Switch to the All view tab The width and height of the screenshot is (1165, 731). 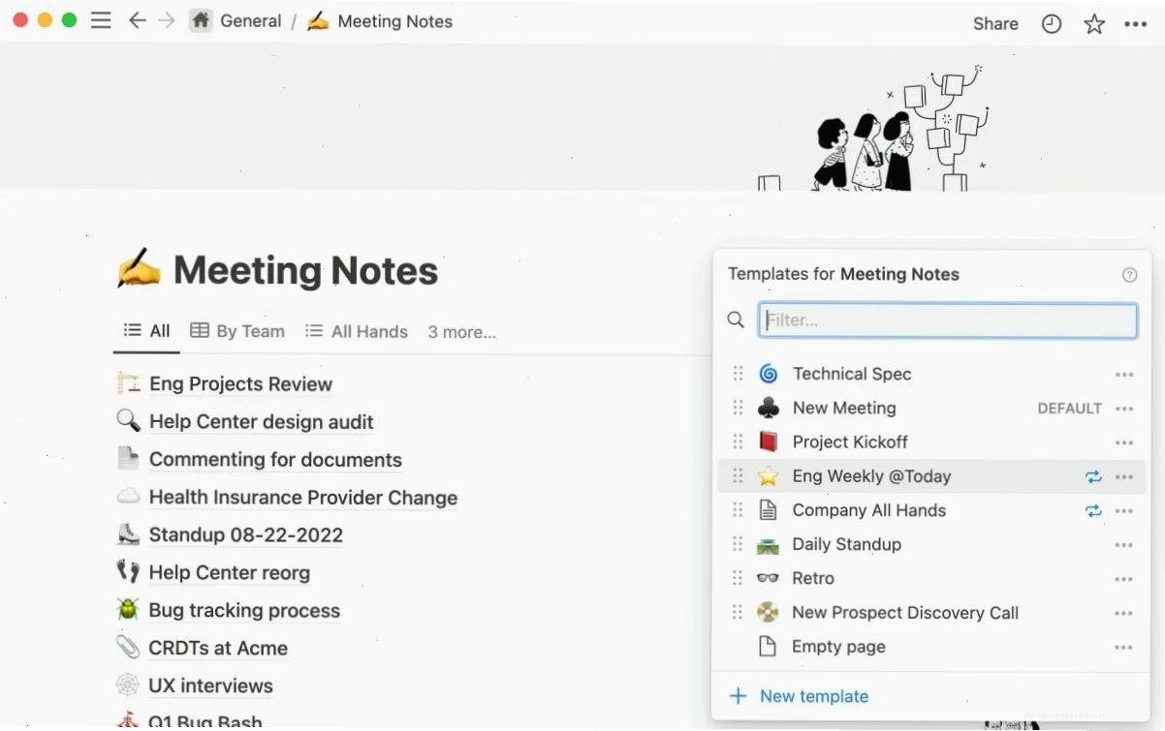147,331
